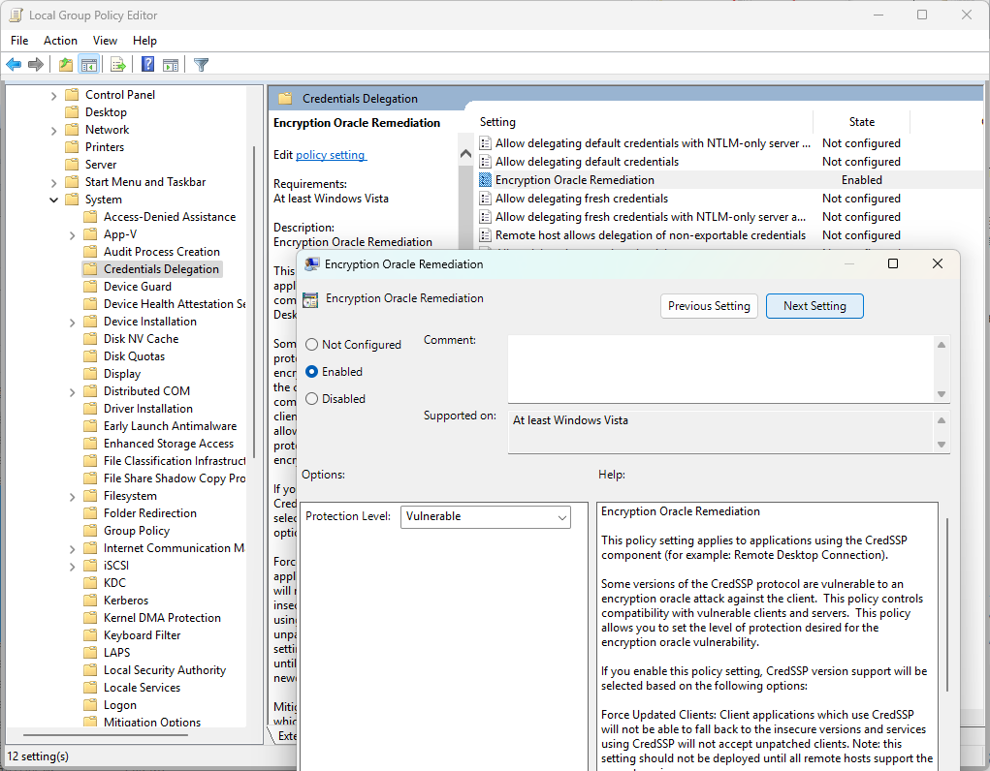Screen dimensions: 990x771
Task: Click the Previous Setting button
Action: click(x=709, y=306)
